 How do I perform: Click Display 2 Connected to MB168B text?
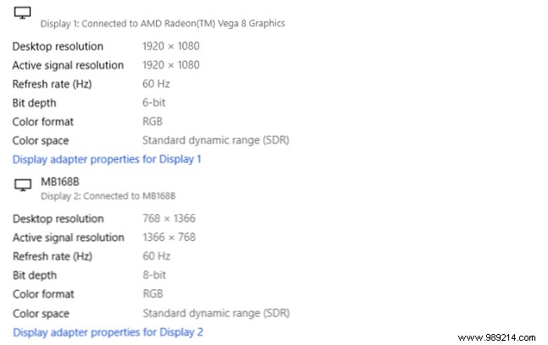[108, 196]
